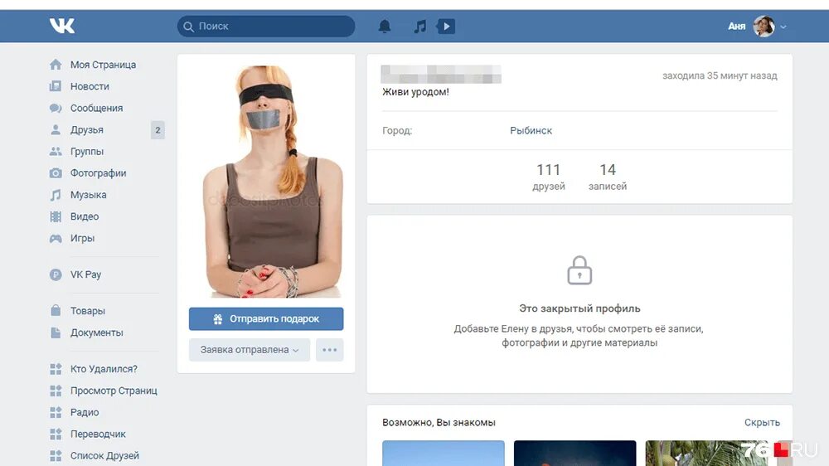829x466 pixels.
Task: Open second suggested friend thumbnail
Action: (x=574, y=454)
